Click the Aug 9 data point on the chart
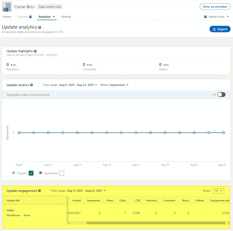233x231 pixels. coord(19,133)
